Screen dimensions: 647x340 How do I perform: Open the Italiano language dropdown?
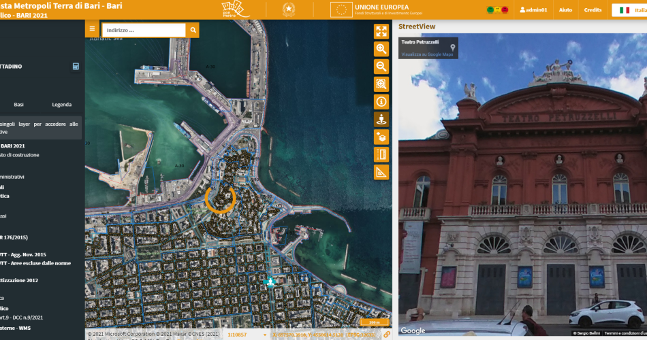click(628, 10)
